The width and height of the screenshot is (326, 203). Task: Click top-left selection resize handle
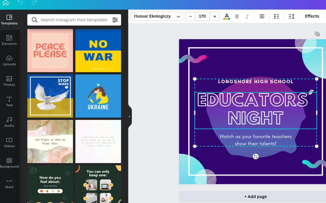(195, 79)
